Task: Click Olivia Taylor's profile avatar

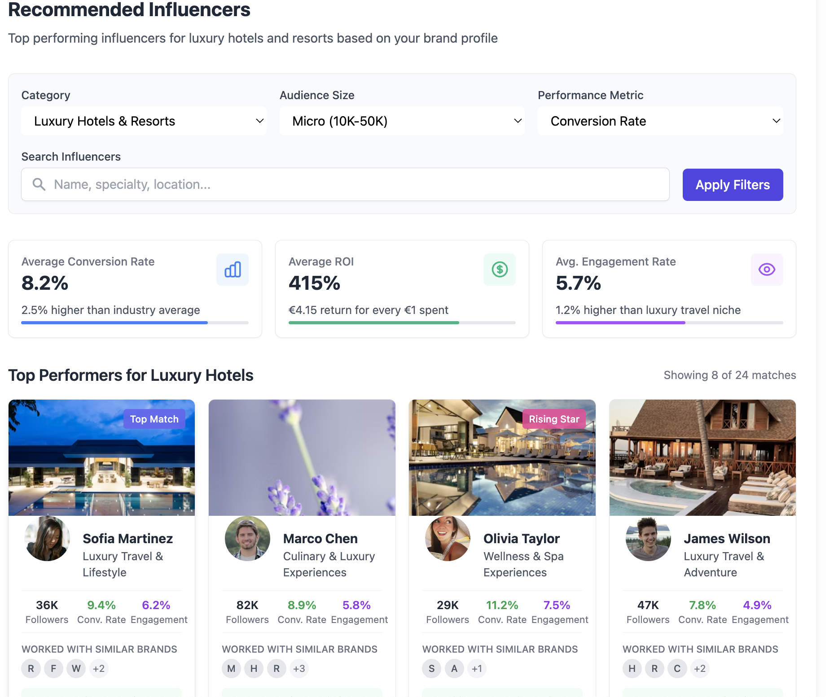Action: [x=448, y=539]
